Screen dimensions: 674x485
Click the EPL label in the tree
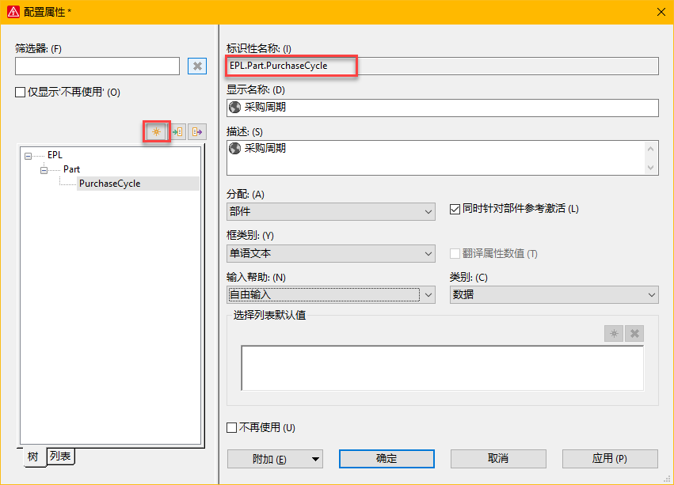coord(55,155)
